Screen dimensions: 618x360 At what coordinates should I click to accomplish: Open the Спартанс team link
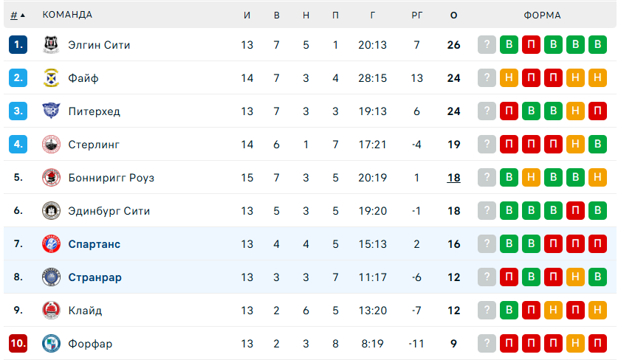tap(94, 244)
